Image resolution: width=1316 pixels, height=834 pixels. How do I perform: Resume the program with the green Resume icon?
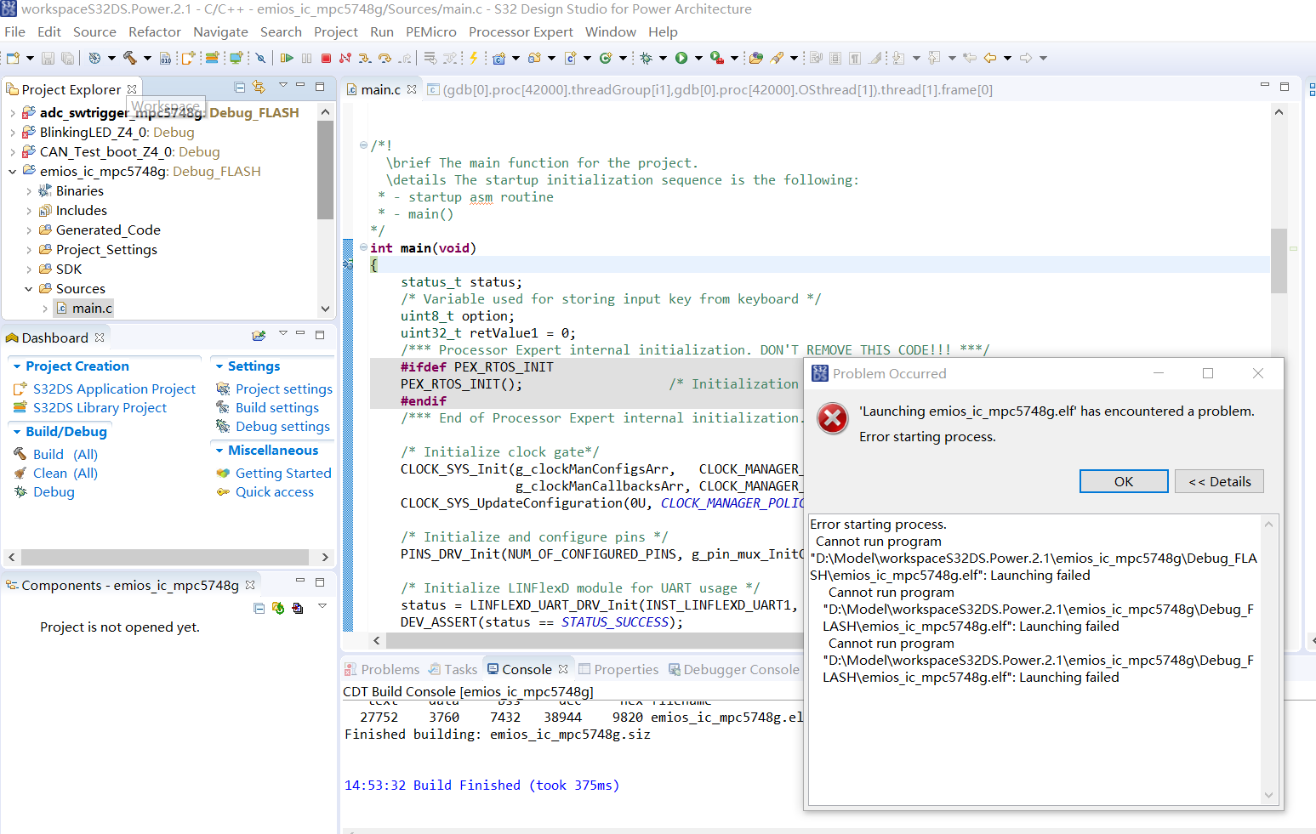pos(287,58)
